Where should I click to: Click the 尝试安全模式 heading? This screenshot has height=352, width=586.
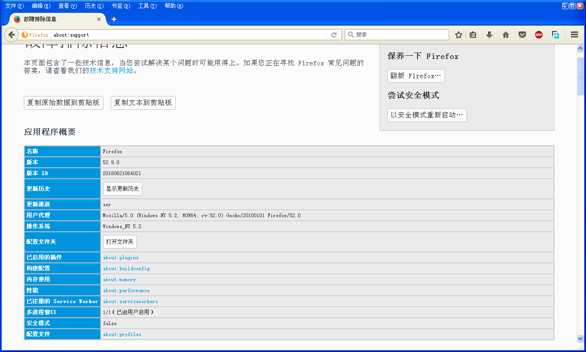413,95
